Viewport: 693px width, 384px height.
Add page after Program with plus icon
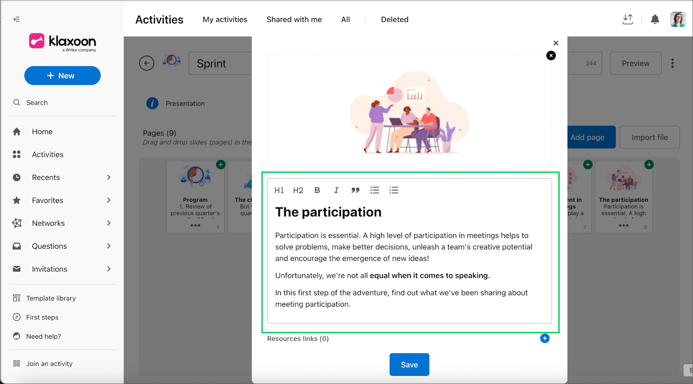click(x=221, y=165)
